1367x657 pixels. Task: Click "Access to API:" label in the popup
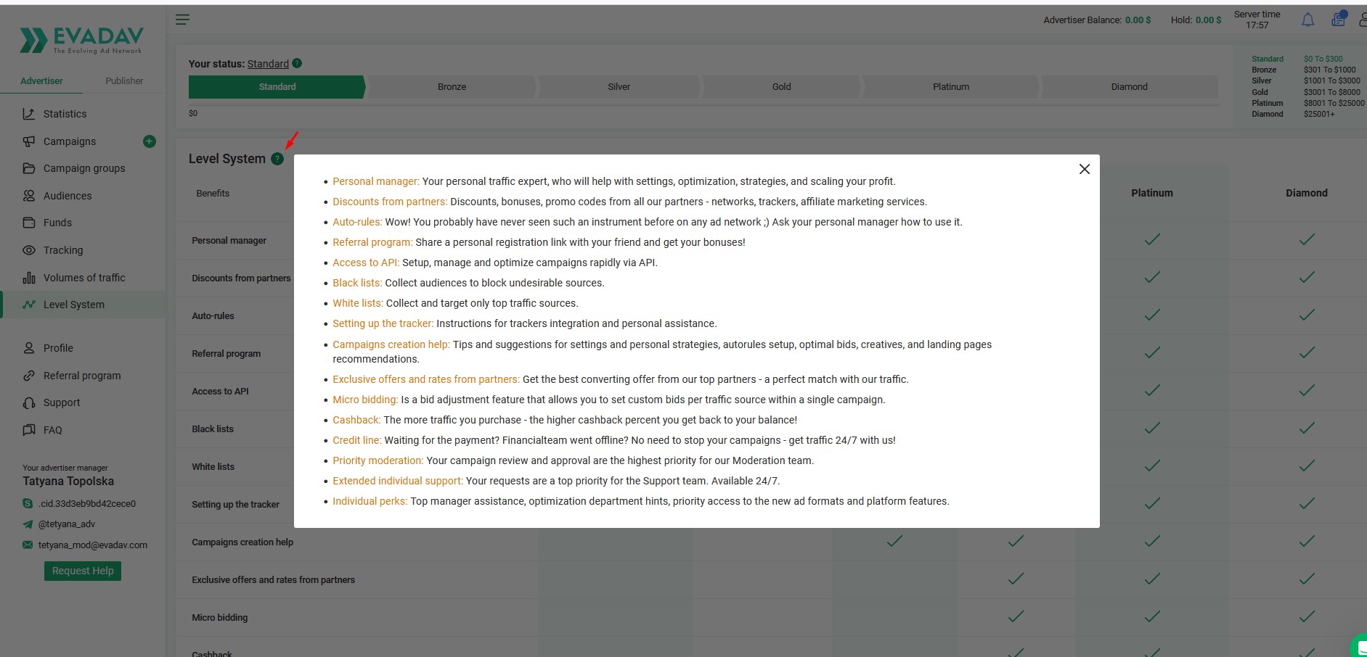point(366,263)
